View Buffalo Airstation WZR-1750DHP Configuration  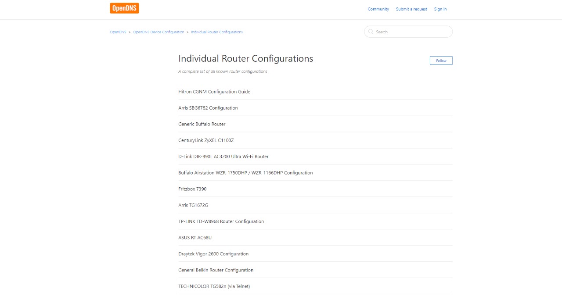point(245,173)
